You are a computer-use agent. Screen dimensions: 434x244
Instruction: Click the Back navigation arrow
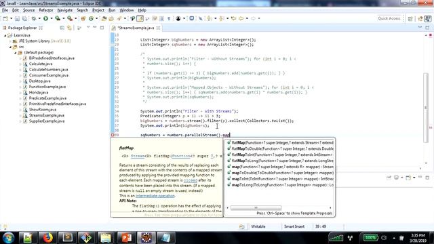click(x=241, y=18)
